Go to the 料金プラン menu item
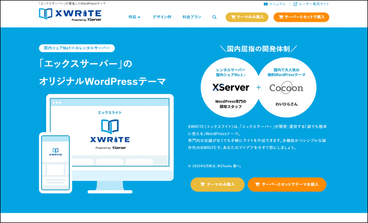Image resolution: width=368 pixels, height=223 pixels. pos(192,17)
